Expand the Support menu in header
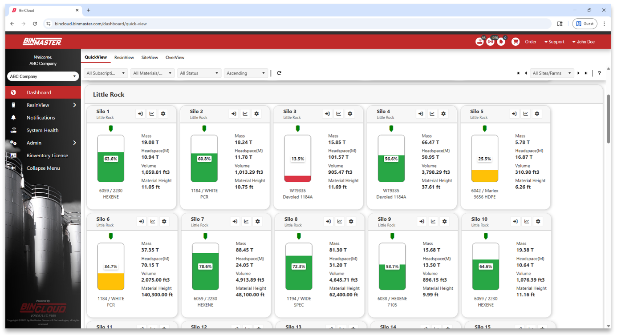 click(554, 42)
